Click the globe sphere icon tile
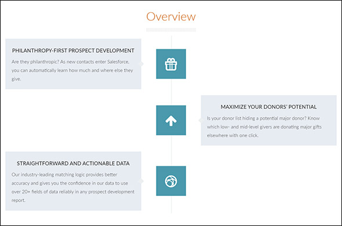The width and height of the screenshot is (342, 226). pos(171,181)
